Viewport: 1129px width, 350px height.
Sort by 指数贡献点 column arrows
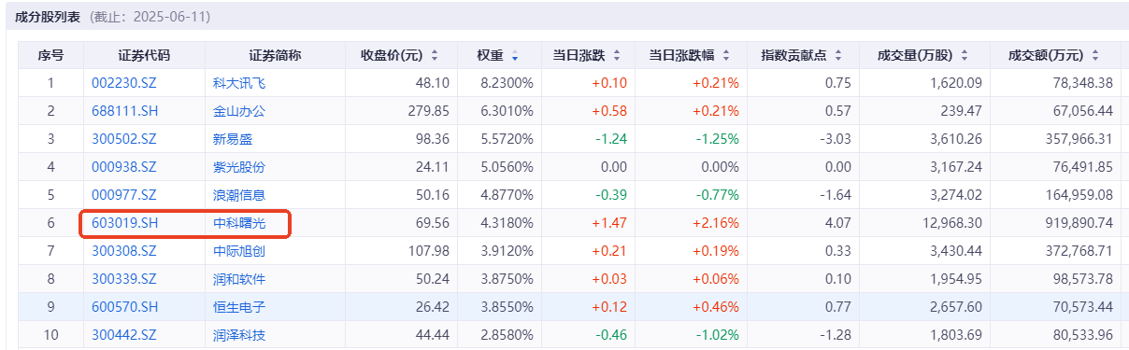[838, 55]
